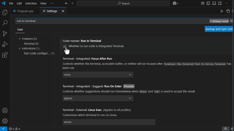The height and width of the screenshot is (131, 234).
Task: Toggle the Primary Side Bar icon
Action: pyautogui.click(x=208, y=3)
